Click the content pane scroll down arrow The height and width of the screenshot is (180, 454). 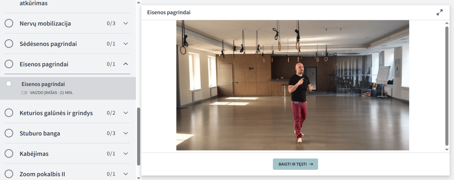pyautogui.click(x=447, y=150)
